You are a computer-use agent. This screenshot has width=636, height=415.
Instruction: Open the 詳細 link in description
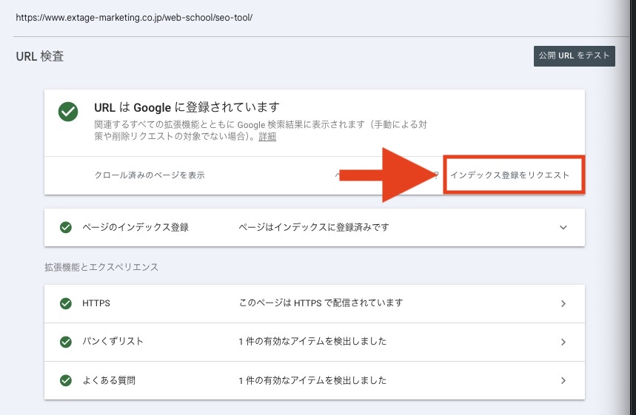[267, 137]
